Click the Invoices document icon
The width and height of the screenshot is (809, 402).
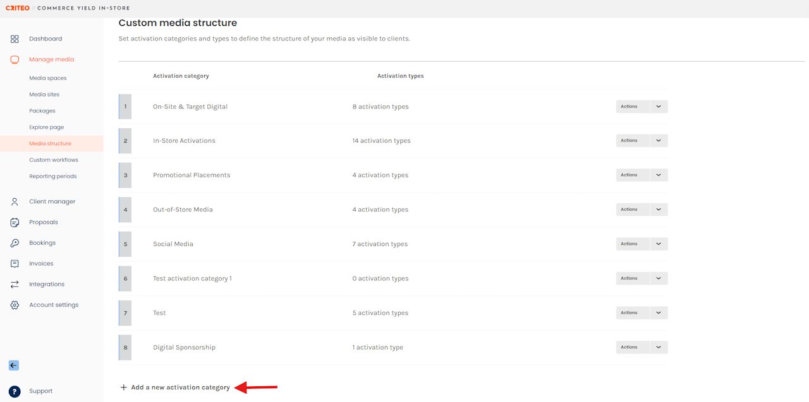tap(15, 264)
